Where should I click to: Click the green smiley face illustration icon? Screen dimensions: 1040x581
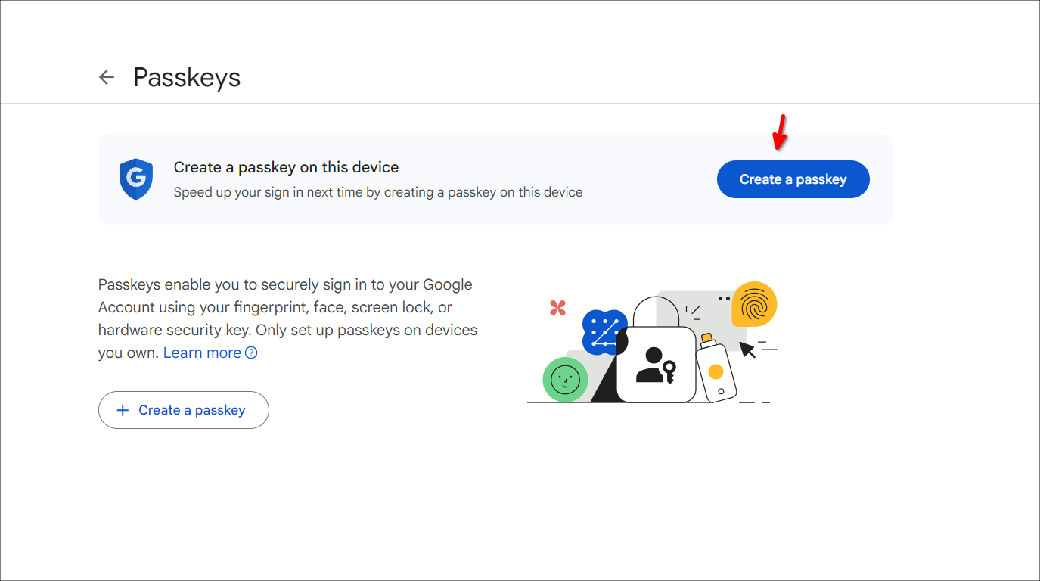pyautogui.click(x=564, y=380)
